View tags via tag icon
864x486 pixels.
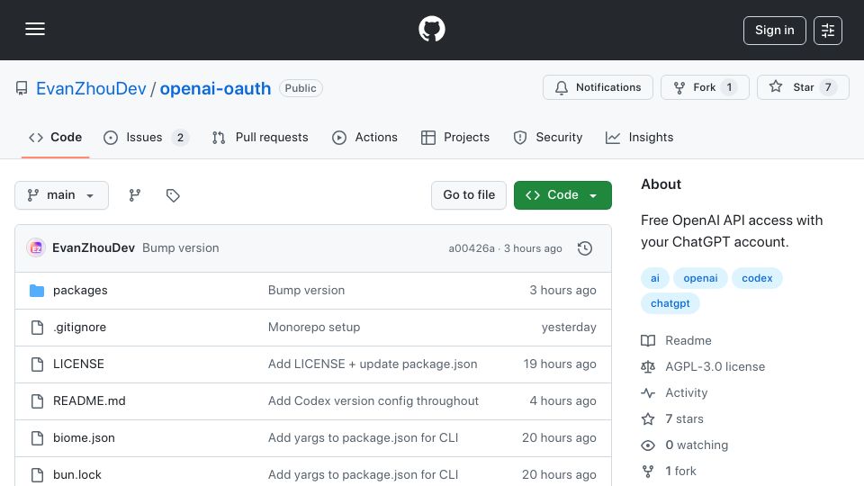click(x=173, y=195)
